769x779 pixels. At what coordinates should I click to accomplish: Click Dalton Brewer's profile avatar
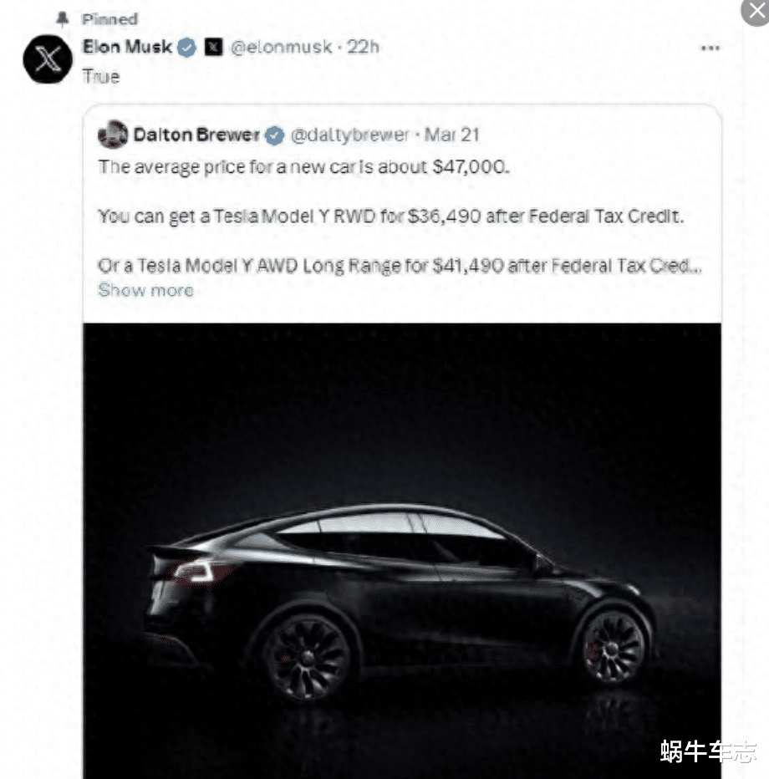click(113, 134)
